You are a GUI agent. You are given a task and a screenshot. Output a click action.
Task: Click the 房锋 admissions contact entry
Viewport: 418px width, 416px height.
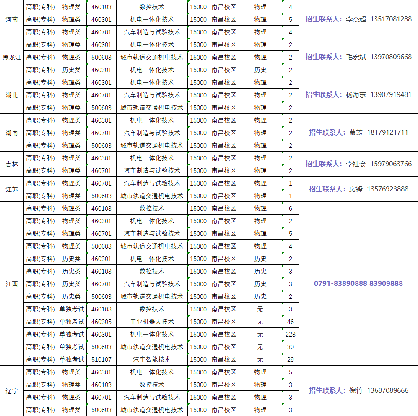[358, 189]
